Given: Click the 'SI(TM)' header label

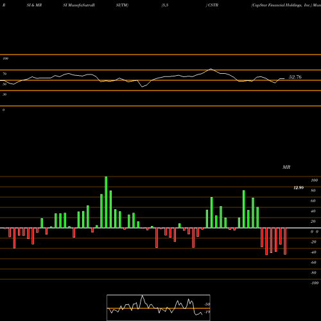Looking at the screenshot, I should click(x=122, y=5).
